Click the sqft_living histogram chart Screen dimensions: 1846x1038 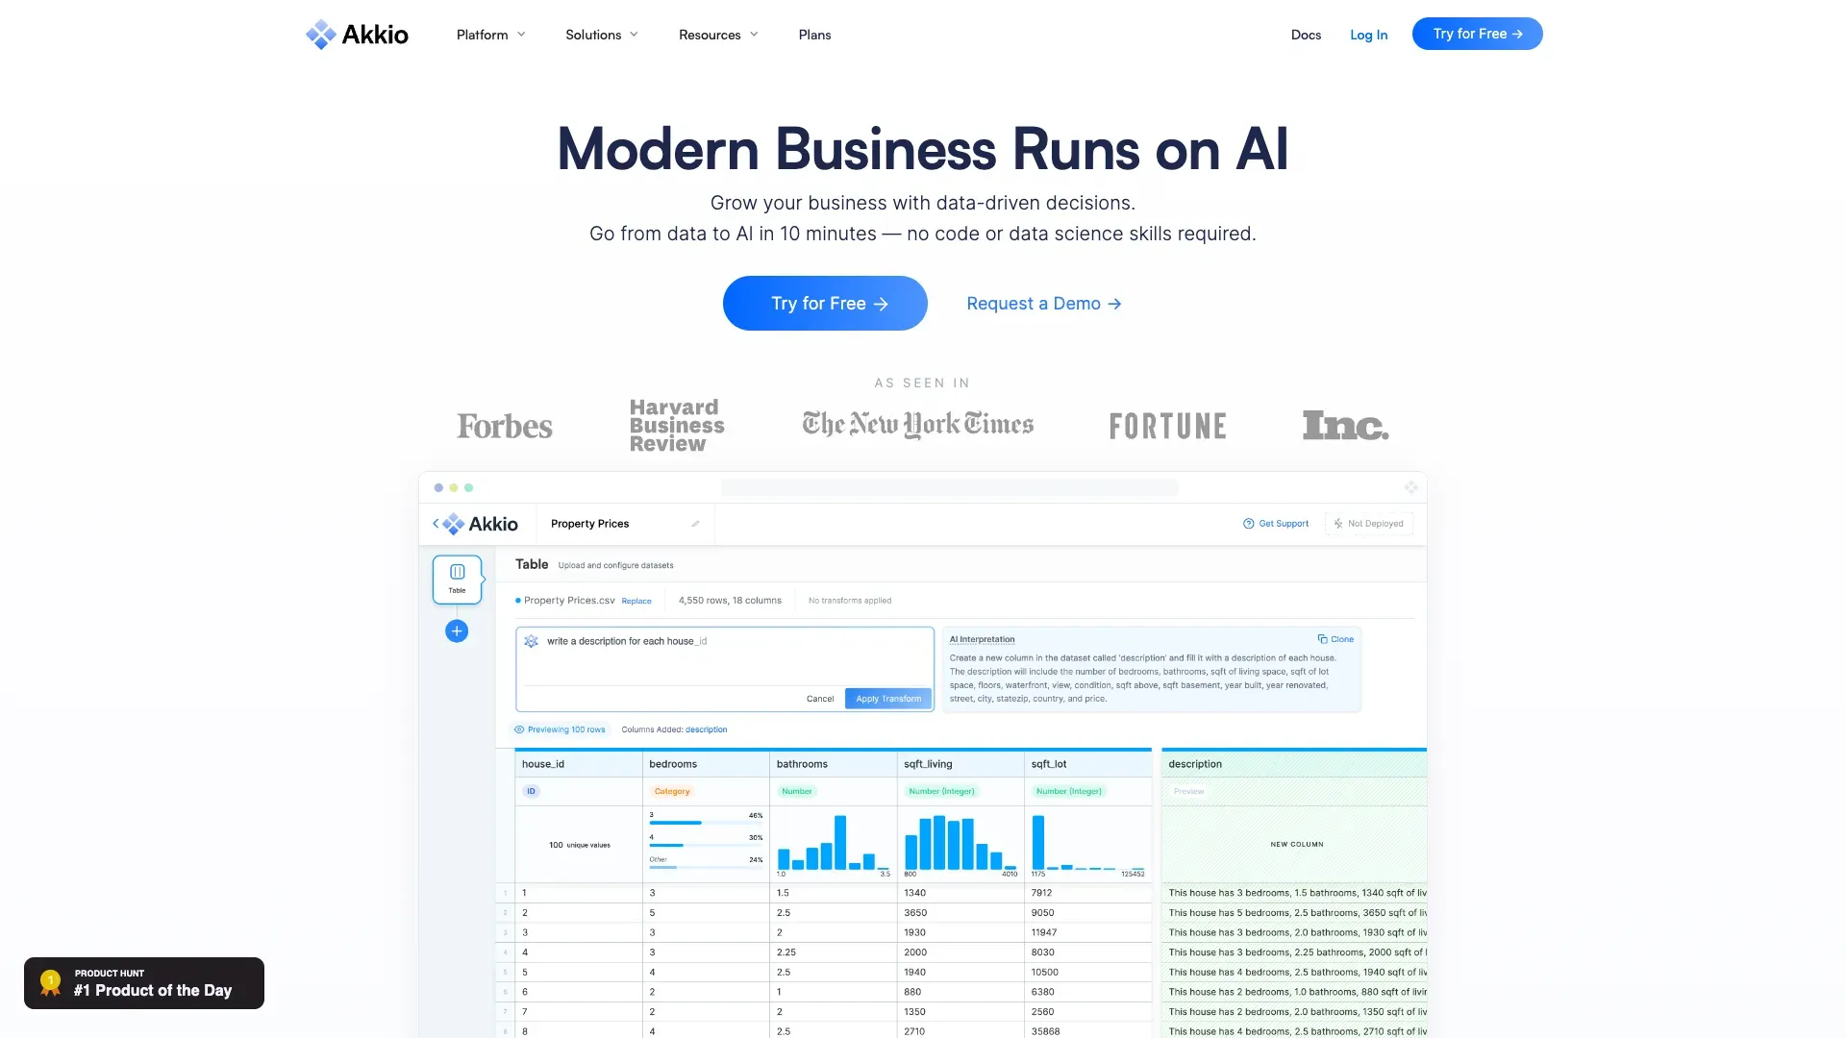click(x=960, y=843)
